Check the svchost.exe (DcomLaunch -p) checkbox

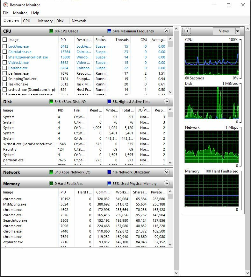(x=5, y=89)
